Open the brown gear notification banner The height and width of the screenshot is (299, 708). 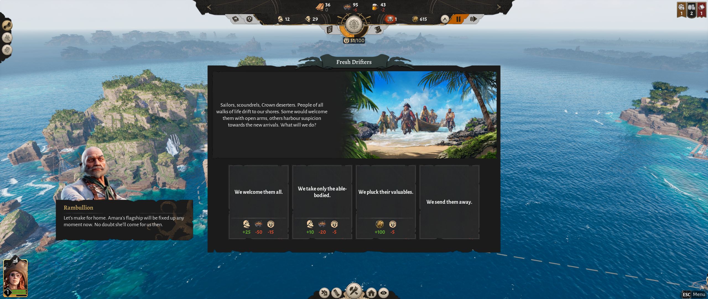tap(681, 10)
